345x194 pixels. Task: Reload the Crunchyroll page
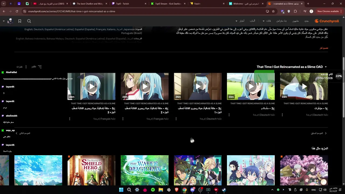pos(17,11)
